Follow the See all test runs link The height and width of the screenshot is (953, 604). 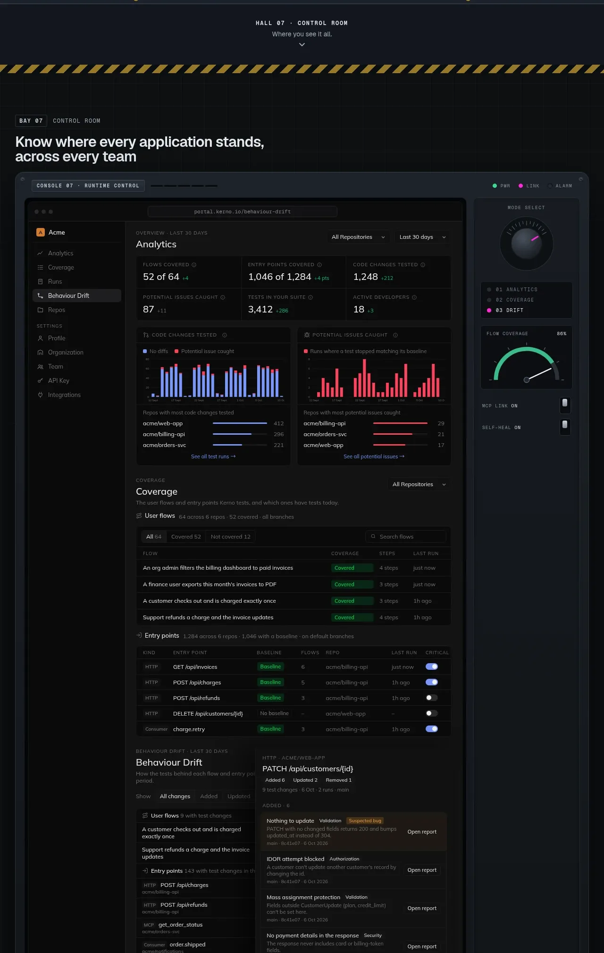pos(213,456)
